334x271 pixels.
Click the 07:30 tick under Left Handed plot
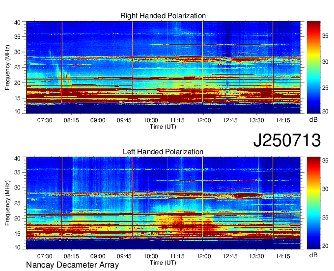click(x=45, y=256)
